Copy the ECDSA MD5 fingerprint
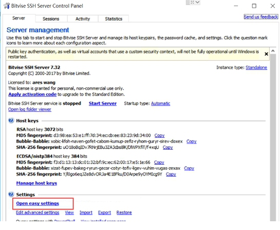This screenshot has width=280, height=230. [159, 162]
